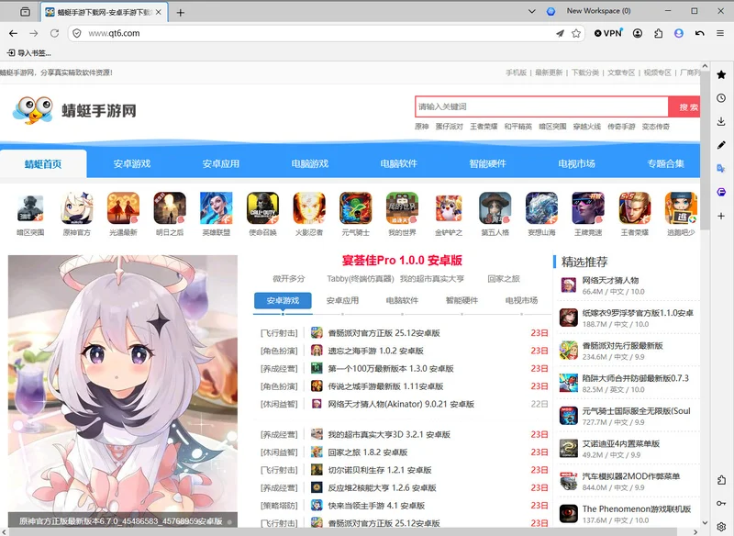Open sidebar bookmarks star panel
The height and width of the screenshot is (536, 734).
(x=721, y=74)
